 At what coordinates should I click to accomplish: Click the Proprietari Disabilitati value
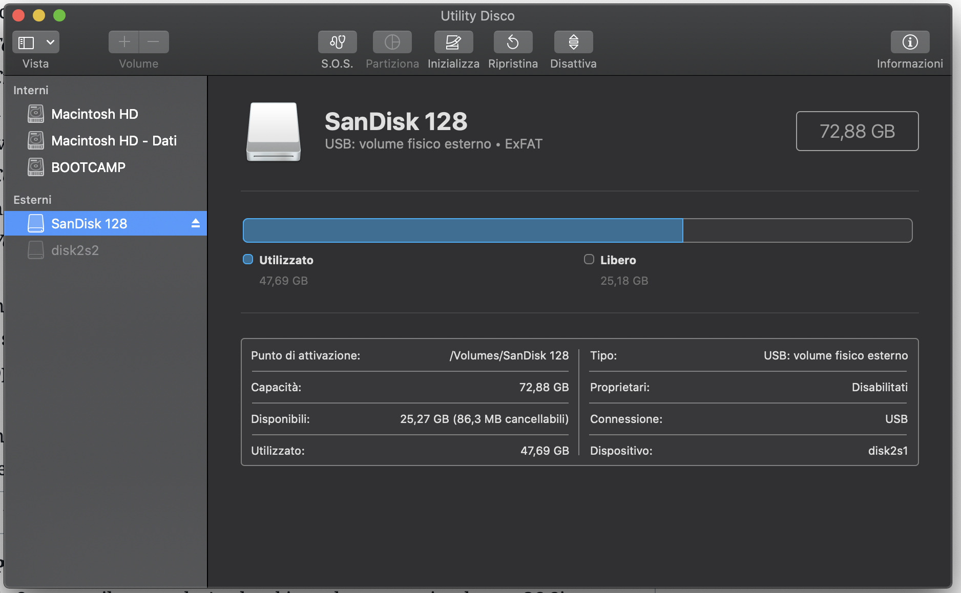pyautogui.click(x=880, y=388)
